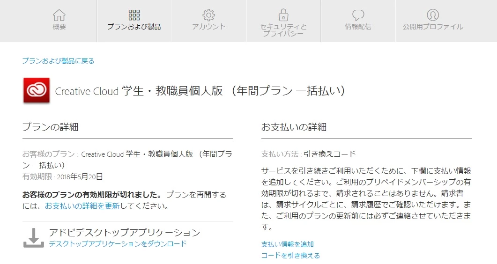
Task: Open the 概要 tab label
Action: (59, 27)
